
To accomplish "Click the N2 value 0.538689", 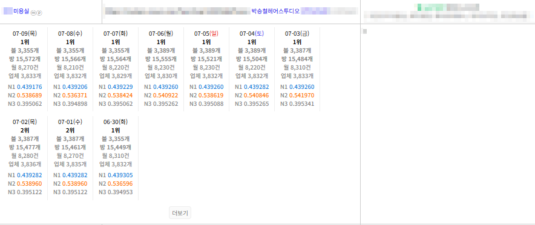I will click(x=30, y=95).
